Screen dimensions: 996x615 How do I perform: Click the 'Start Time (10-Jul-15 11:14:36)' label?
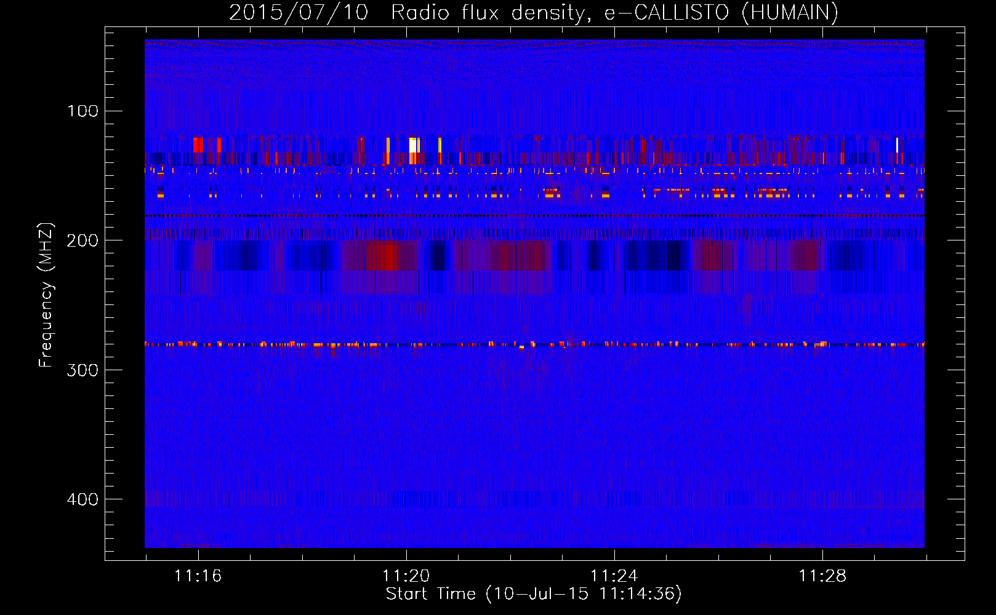534,594
